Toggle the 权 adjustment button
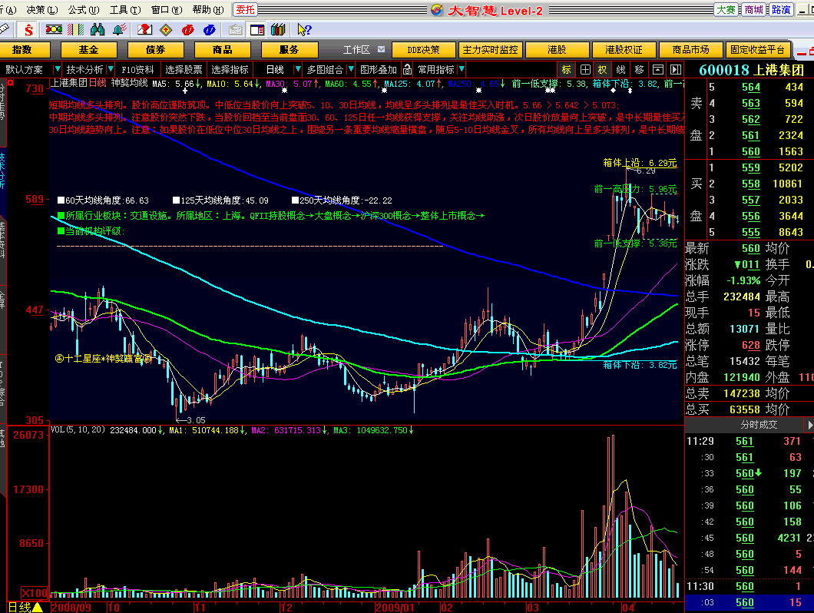Screen dimensions: 814x613 pyautogui.click(x=602, y=70)
